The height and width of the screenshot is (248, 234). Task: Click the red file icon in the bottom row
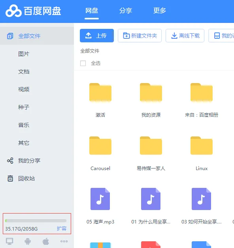click(151, 244)
